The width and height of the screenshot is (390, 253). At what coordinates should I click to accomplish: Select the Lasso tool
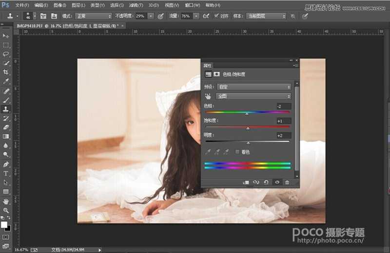(6, 54)
